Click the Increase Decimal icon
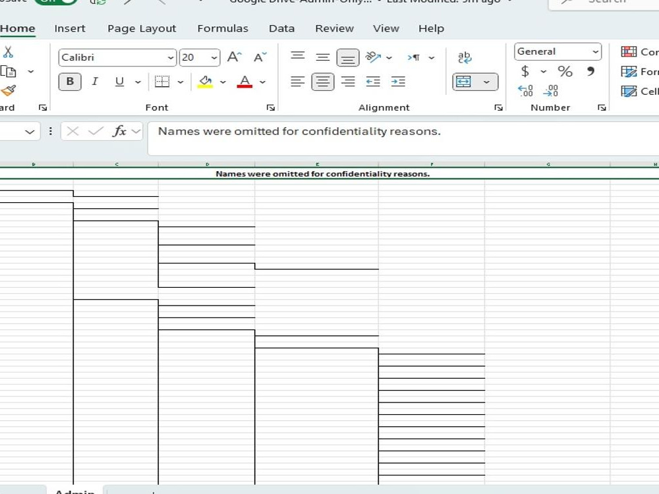 [525, 91]
